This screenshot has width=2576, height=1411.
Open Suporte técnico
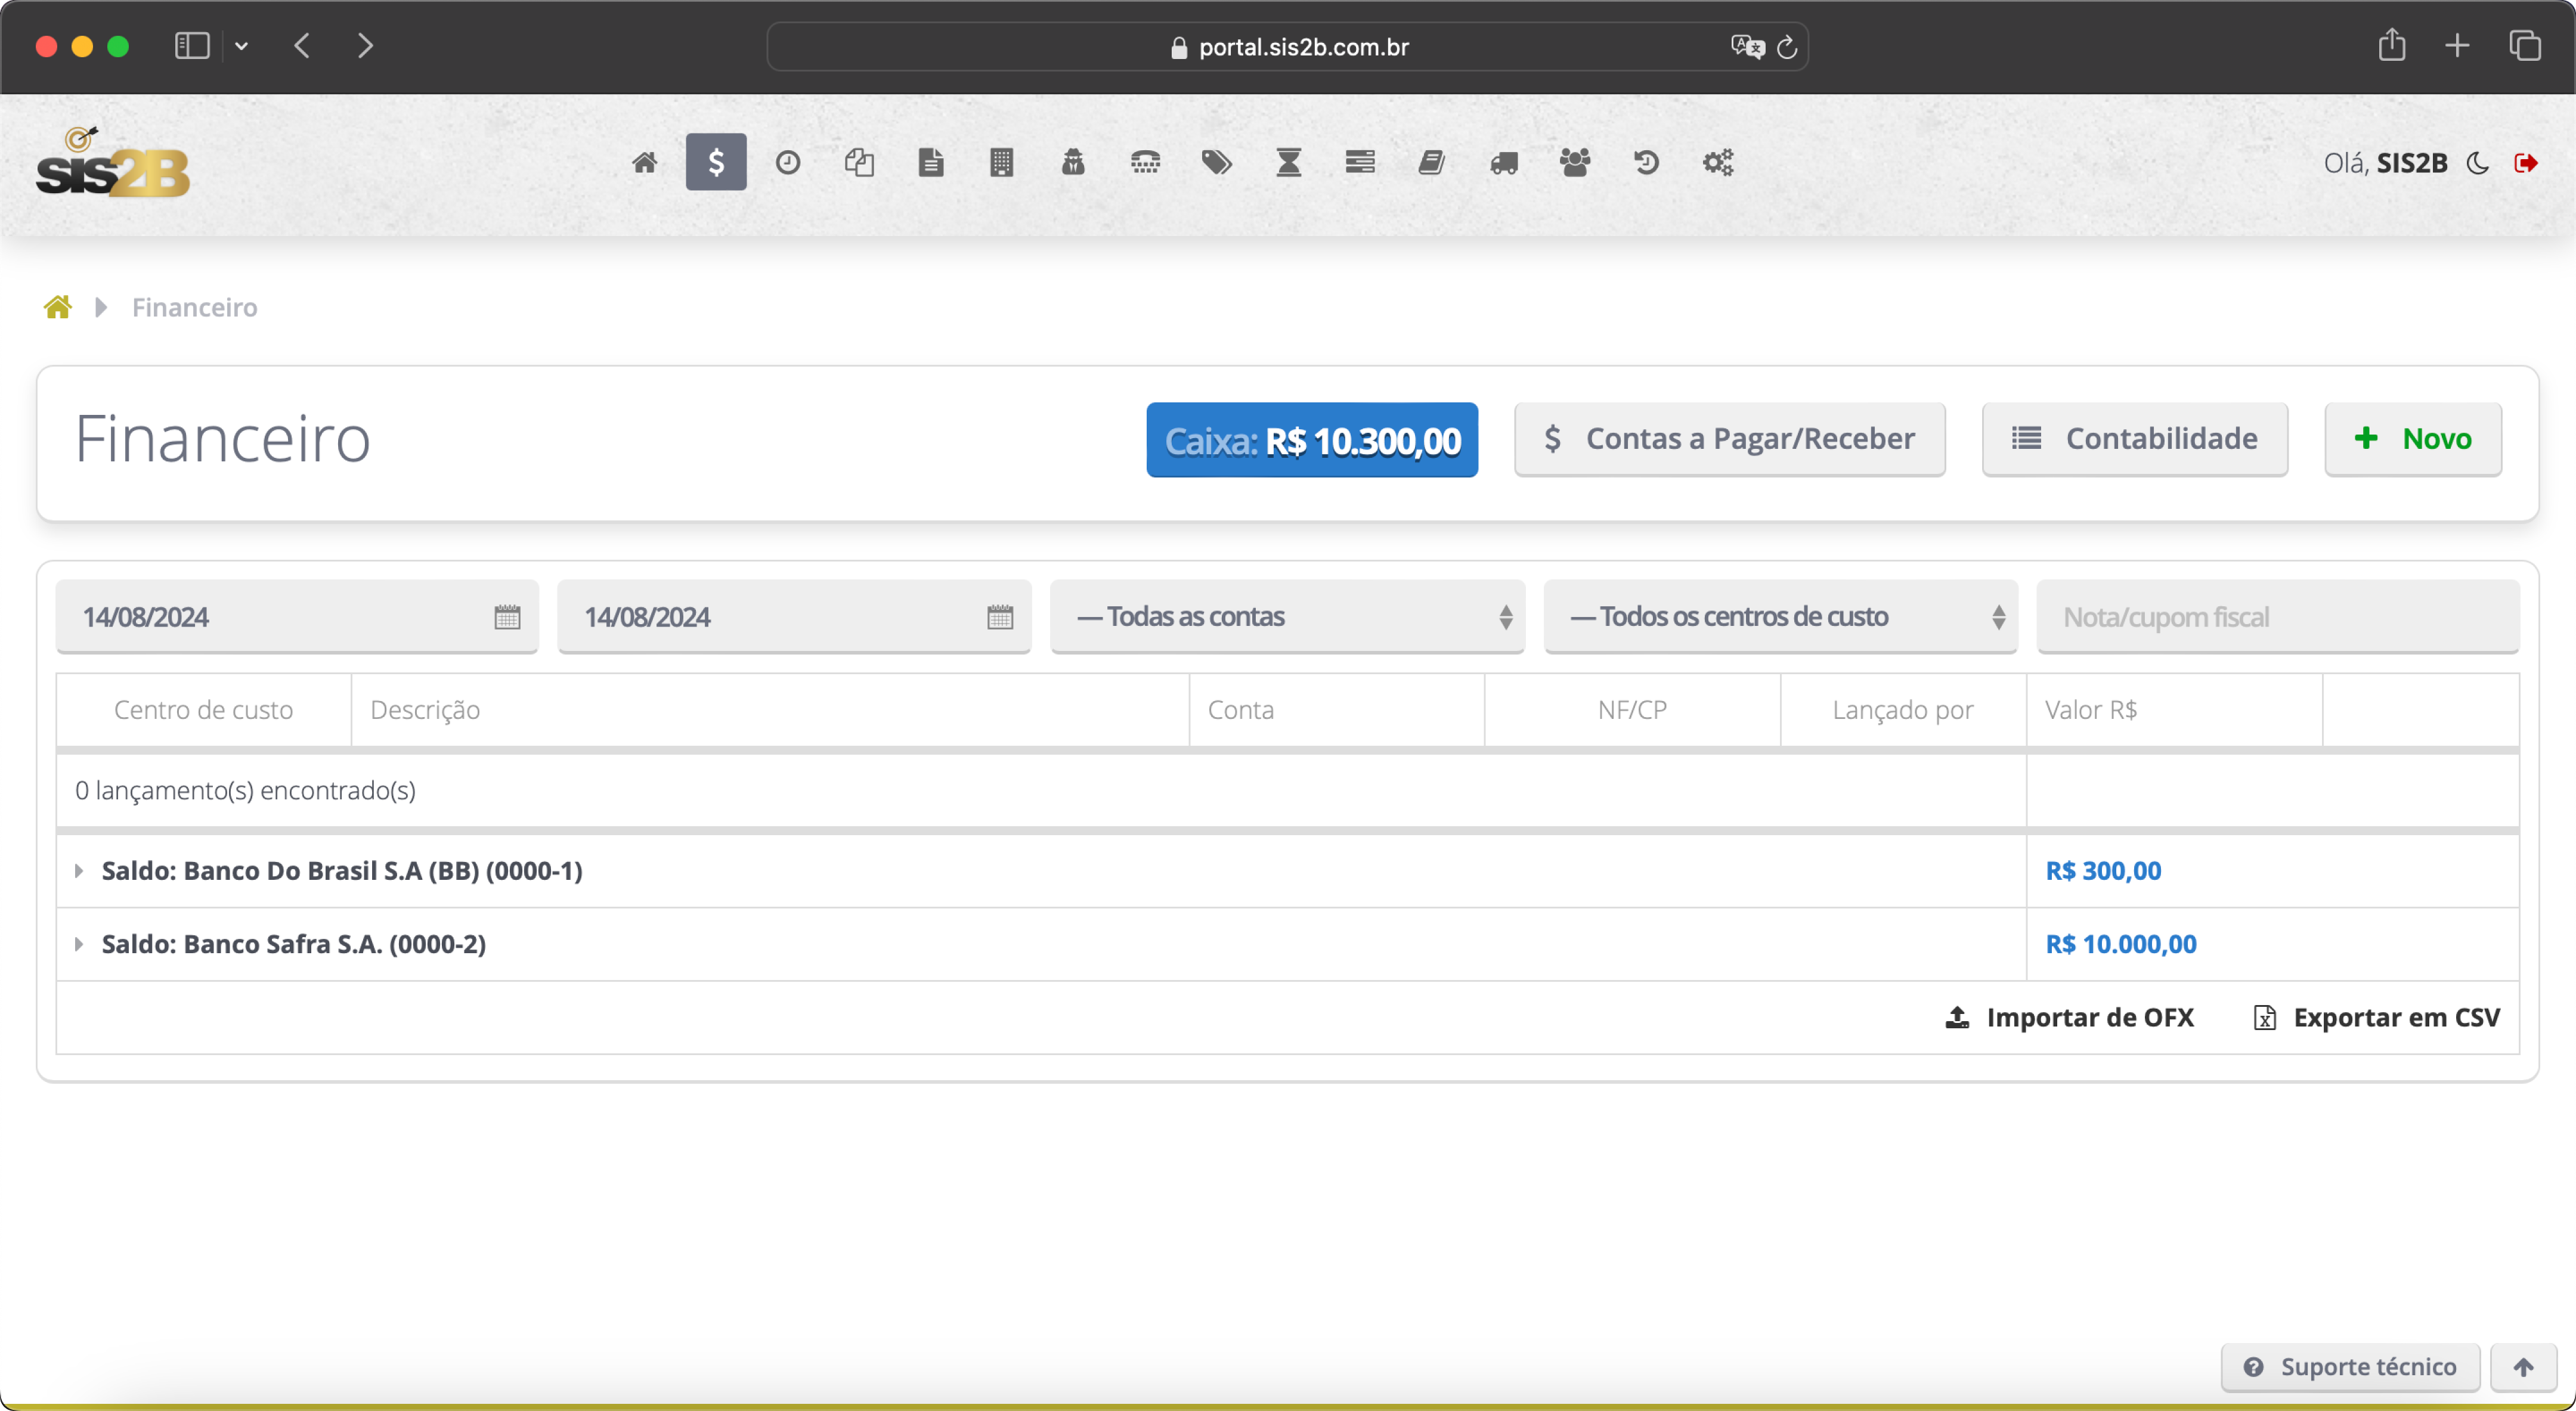pos(2350,1367)
